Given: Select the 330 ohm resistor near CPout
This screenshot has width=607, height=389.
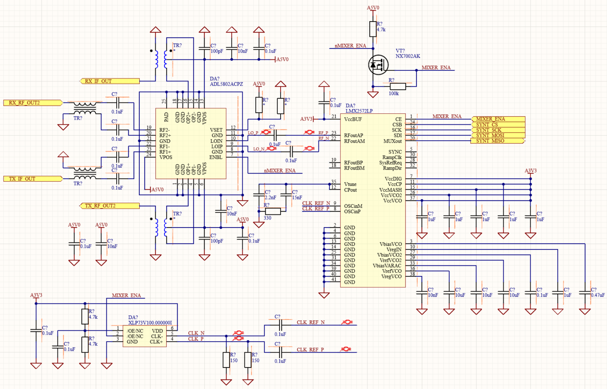Looking at the screenshot, I should point(273,211).
